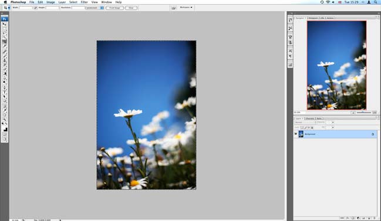This screenshot has width=381, height=221.
Task: Swap width and height values
Action: (x=36, y=8)
